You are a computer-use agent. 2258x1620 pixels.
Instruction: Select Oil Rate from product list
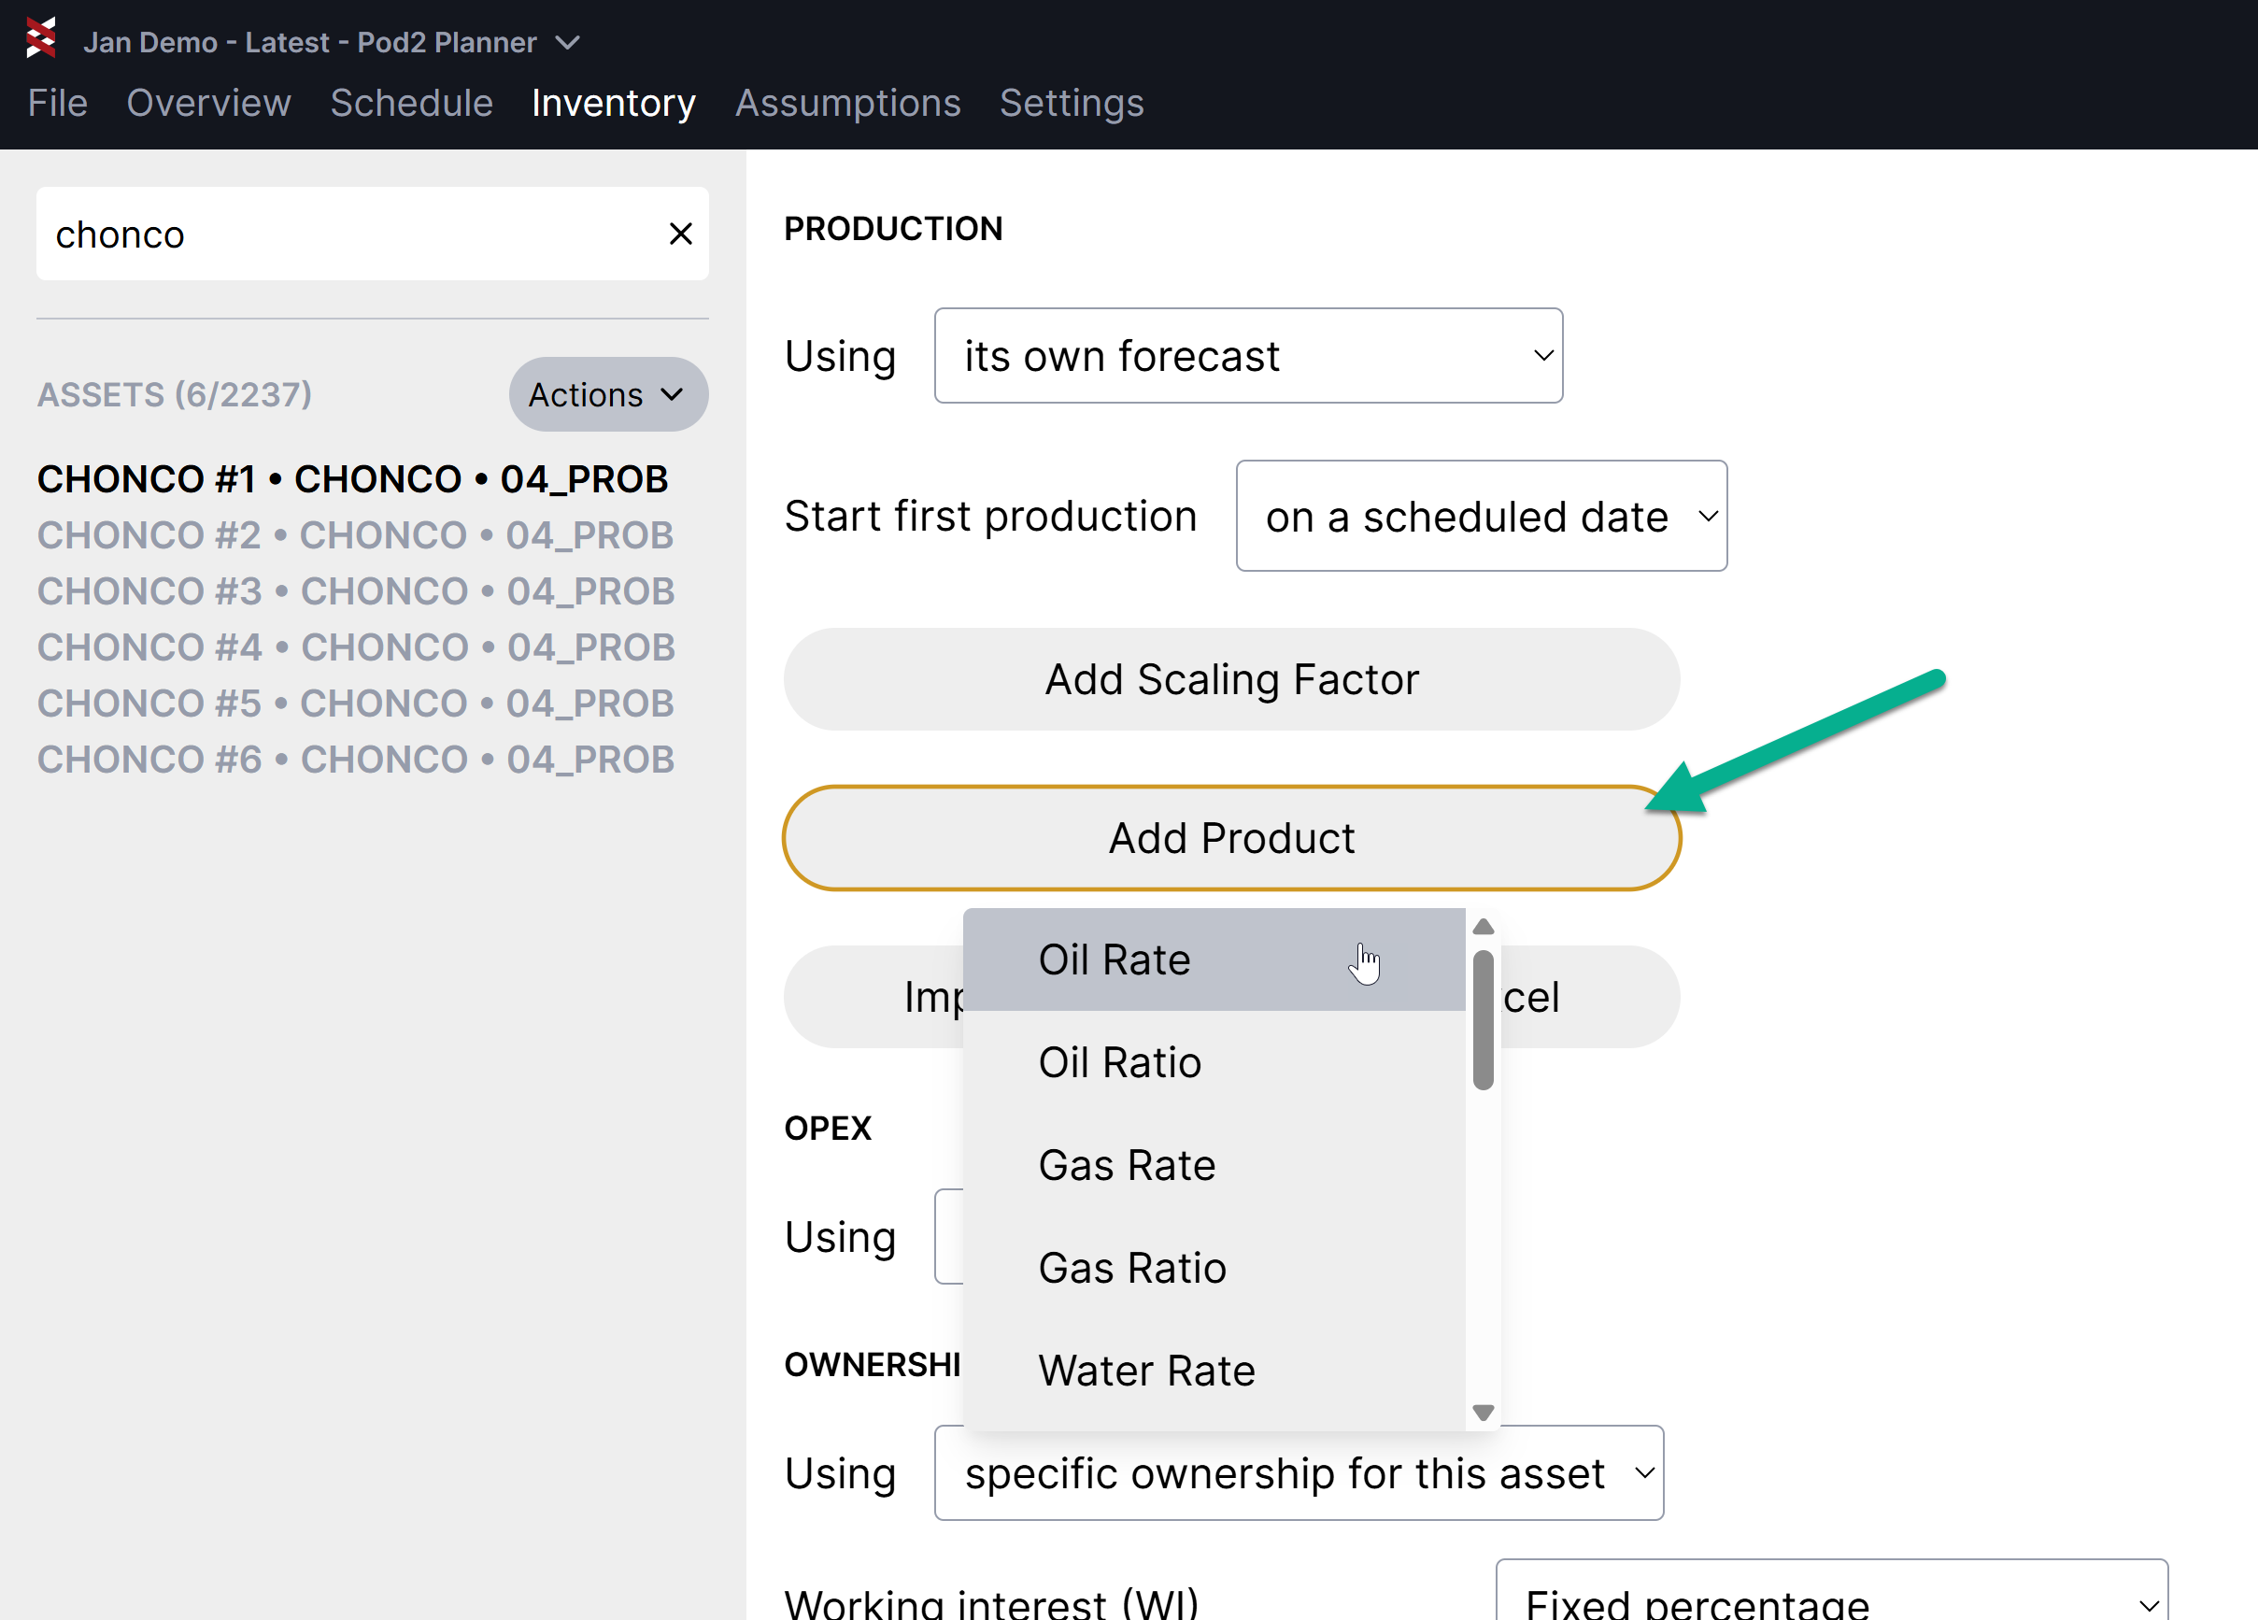(1115, 959)
